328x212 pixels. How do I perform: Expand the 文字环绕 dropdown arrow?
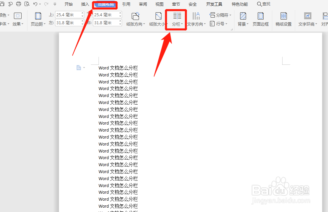point(316,24)
